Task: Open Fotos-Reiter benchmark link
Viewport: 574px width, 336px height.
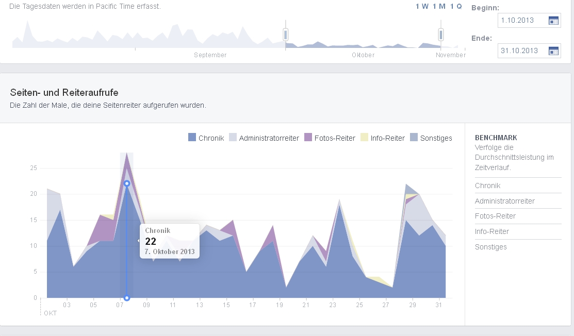Action: [x=495, y=216]
